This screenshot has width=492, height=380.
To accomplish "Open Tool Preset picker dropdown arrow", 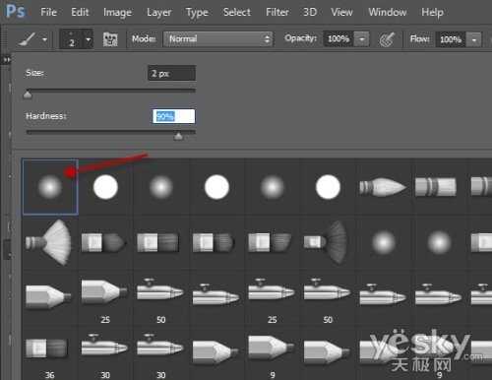I will [x=44, y=40].
